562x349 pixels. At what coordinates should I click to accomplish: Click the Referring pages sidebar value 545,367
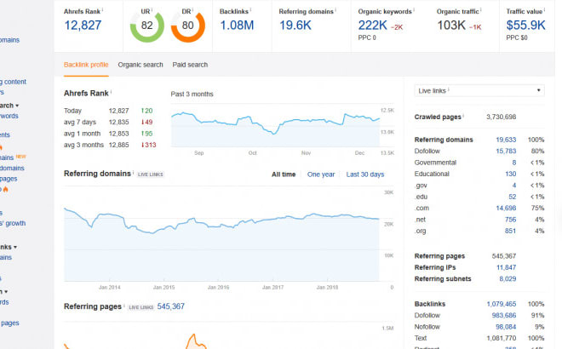504,256
